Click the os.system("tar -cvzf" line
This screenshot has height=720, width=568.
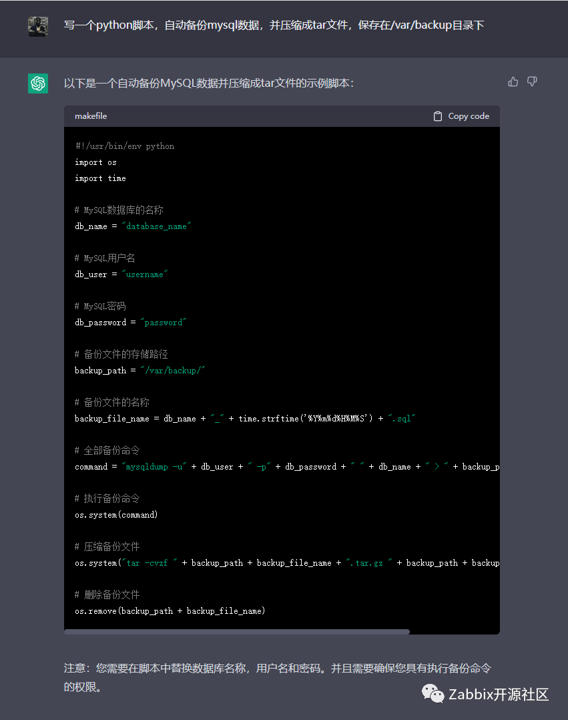point(287,563)
